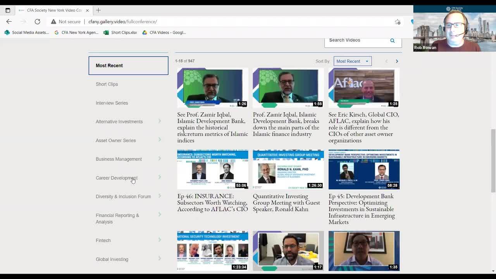This screenshot has height=279, width=496.
Task: Play National Security Technology Investment 1:23:34 thumbnail
Action: (213, 251)
